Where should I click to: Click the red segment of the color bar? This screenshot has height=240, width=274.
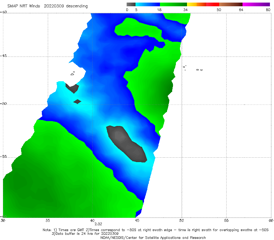pyautogui.click(x=213, y=4)
